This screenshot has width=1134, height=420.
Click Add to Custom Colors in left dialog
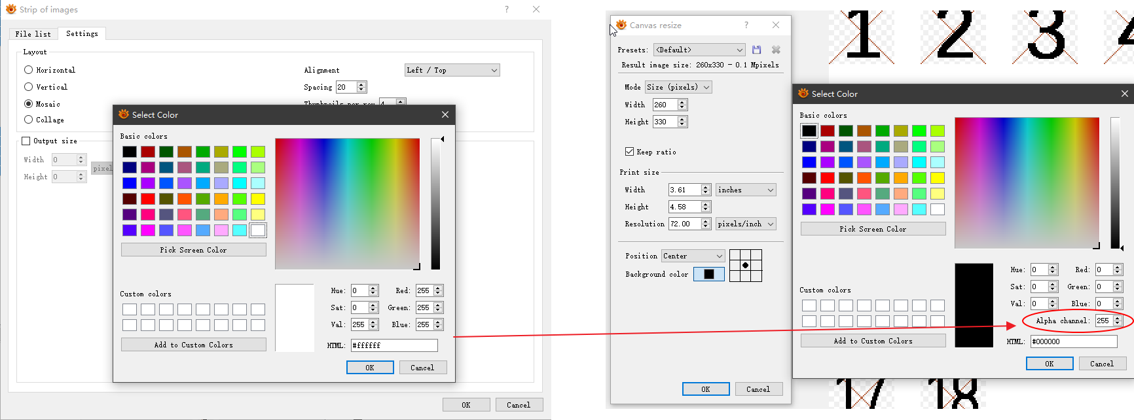point(194,345)
